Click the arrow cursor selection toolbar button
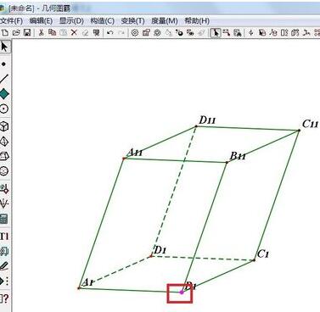 [216, 33]
